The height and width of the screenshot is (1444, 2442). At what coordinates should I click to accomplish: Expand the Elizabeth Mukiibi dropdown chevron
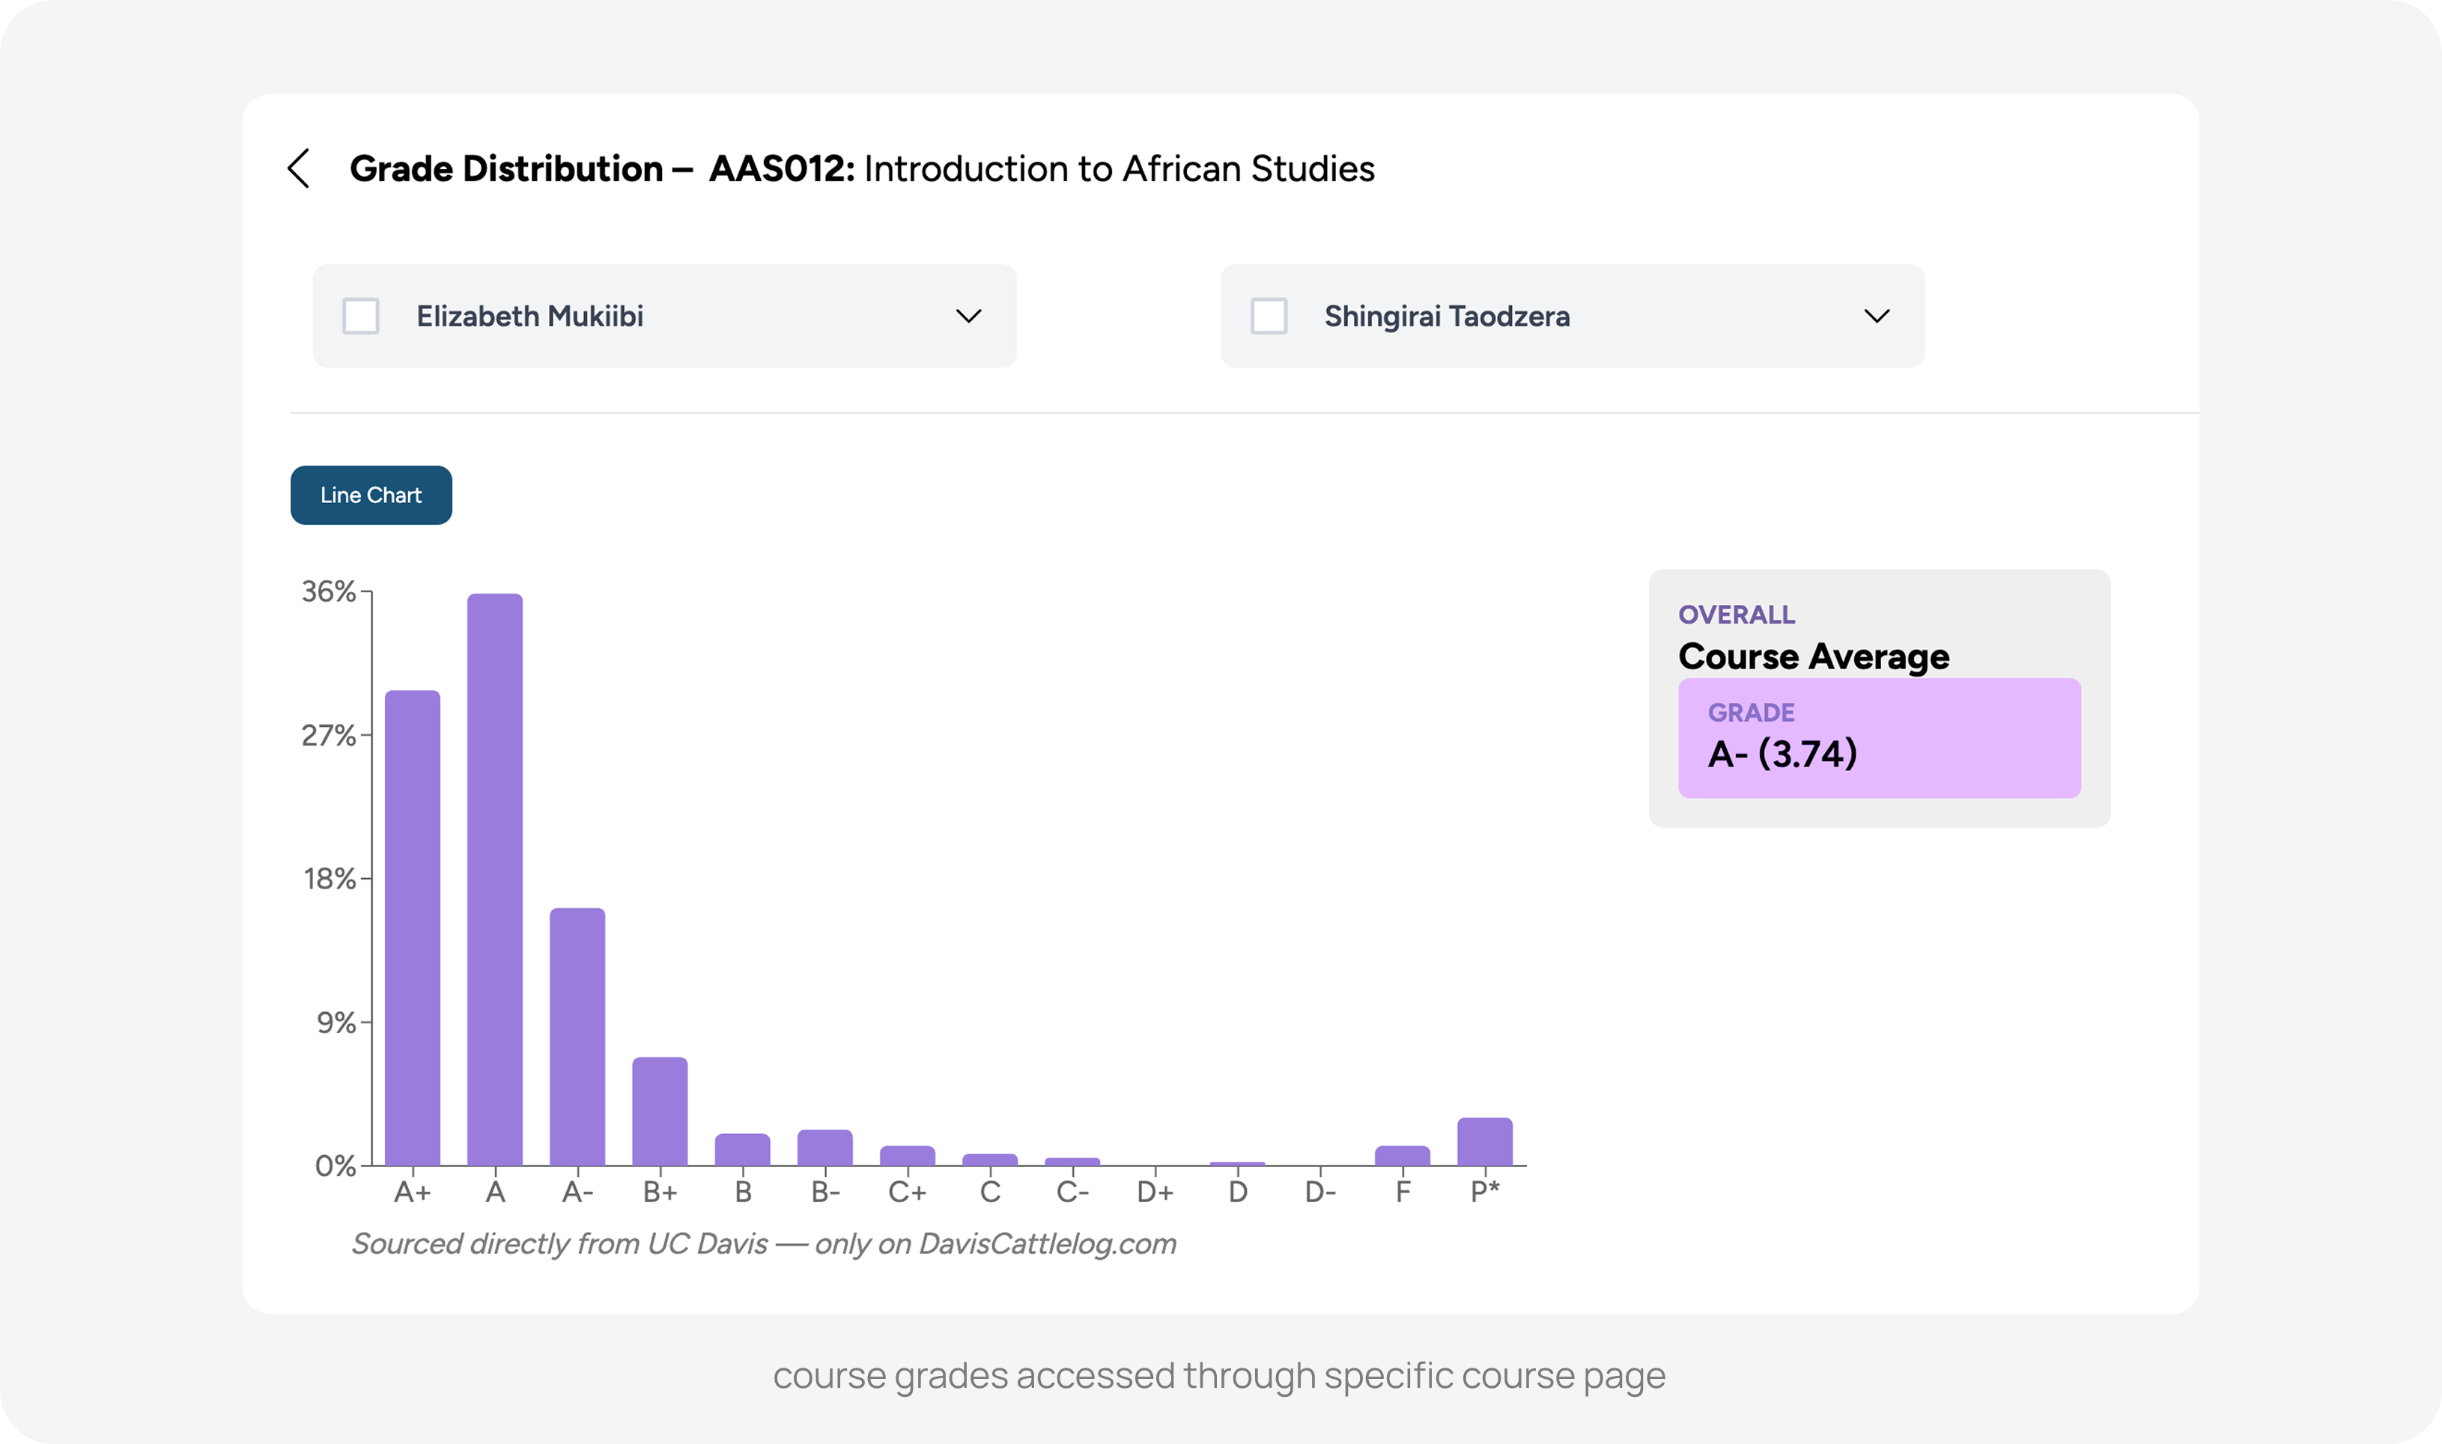pyautogui.click(x=968, y=316)
